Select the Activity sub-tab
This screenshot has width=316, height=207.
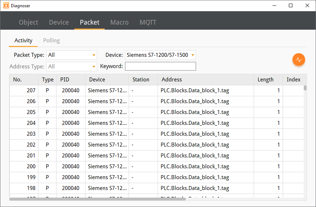pos(23,41)
